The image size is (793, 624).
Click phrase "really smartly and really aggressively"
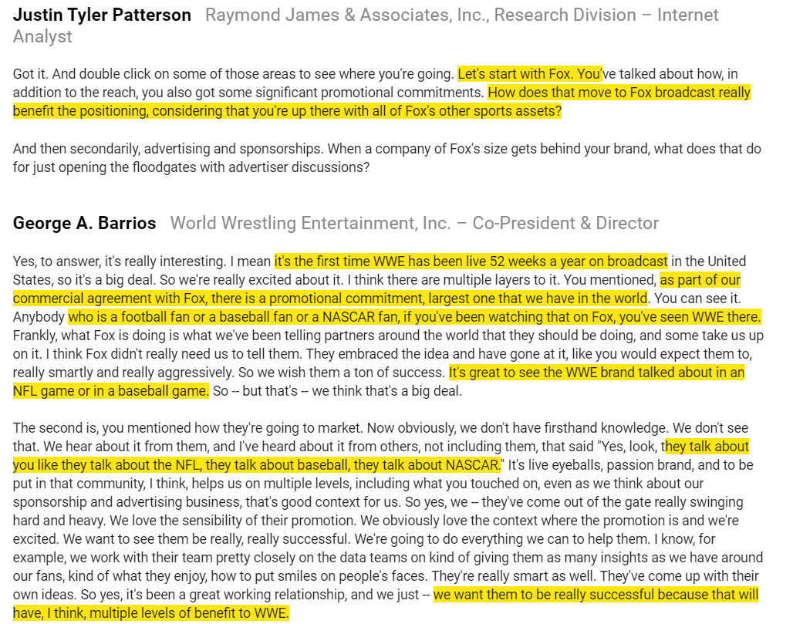(x=123, y=373)
